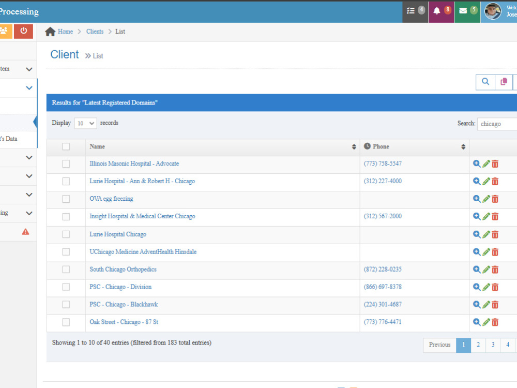Screen dimensions: 517x388
Task: Edit Oak Street - Chicago - 87 St entry
Action: [x=486, y=322]
